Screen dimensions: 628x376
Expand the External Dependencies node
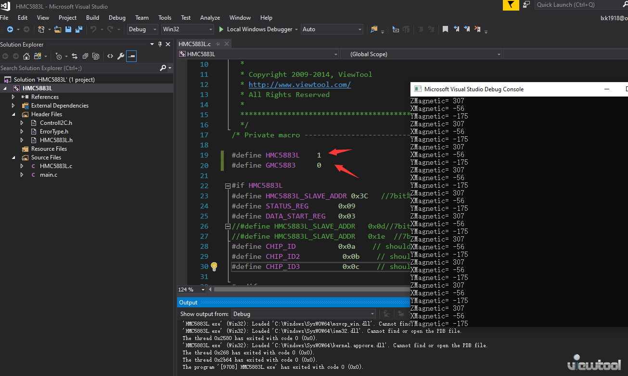[x=13, y=106]
